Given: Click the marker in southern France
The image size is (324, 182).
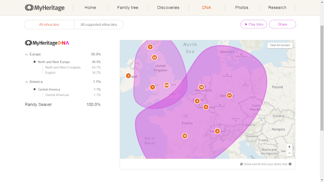Looking at the screenshot, I should (x=185, y=136).
